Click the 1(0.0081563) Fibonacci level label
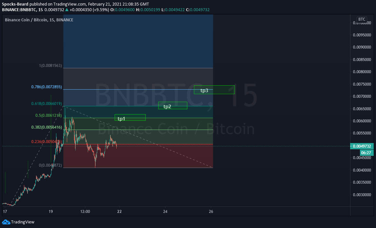This screenshot has height=228, width=376. (50, 65)
